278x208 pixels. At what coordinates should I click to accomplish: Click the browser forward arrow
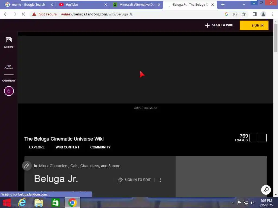click(x=15, y=14)
